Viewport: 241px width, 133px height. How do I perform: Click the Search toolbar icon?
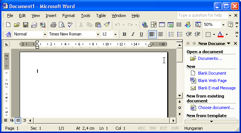pyautogui.click(x=43, y=24)
